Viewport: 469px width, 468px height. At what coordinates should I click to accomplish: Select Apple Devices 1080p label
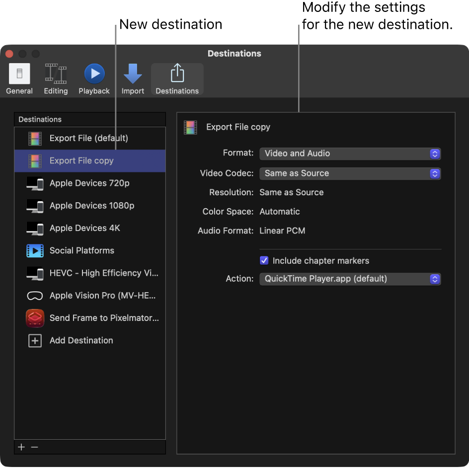(x=92, y=206)
